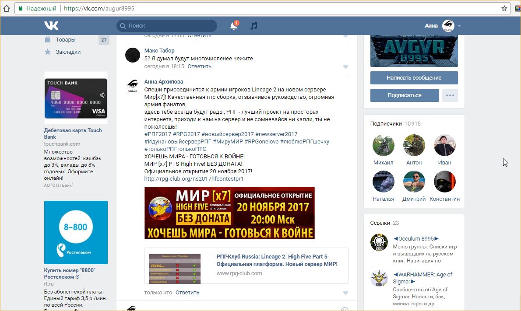This screenshot has width=521, height=311.
Task: Open the three-dots more actions button
Action: [x=450, y=95]
